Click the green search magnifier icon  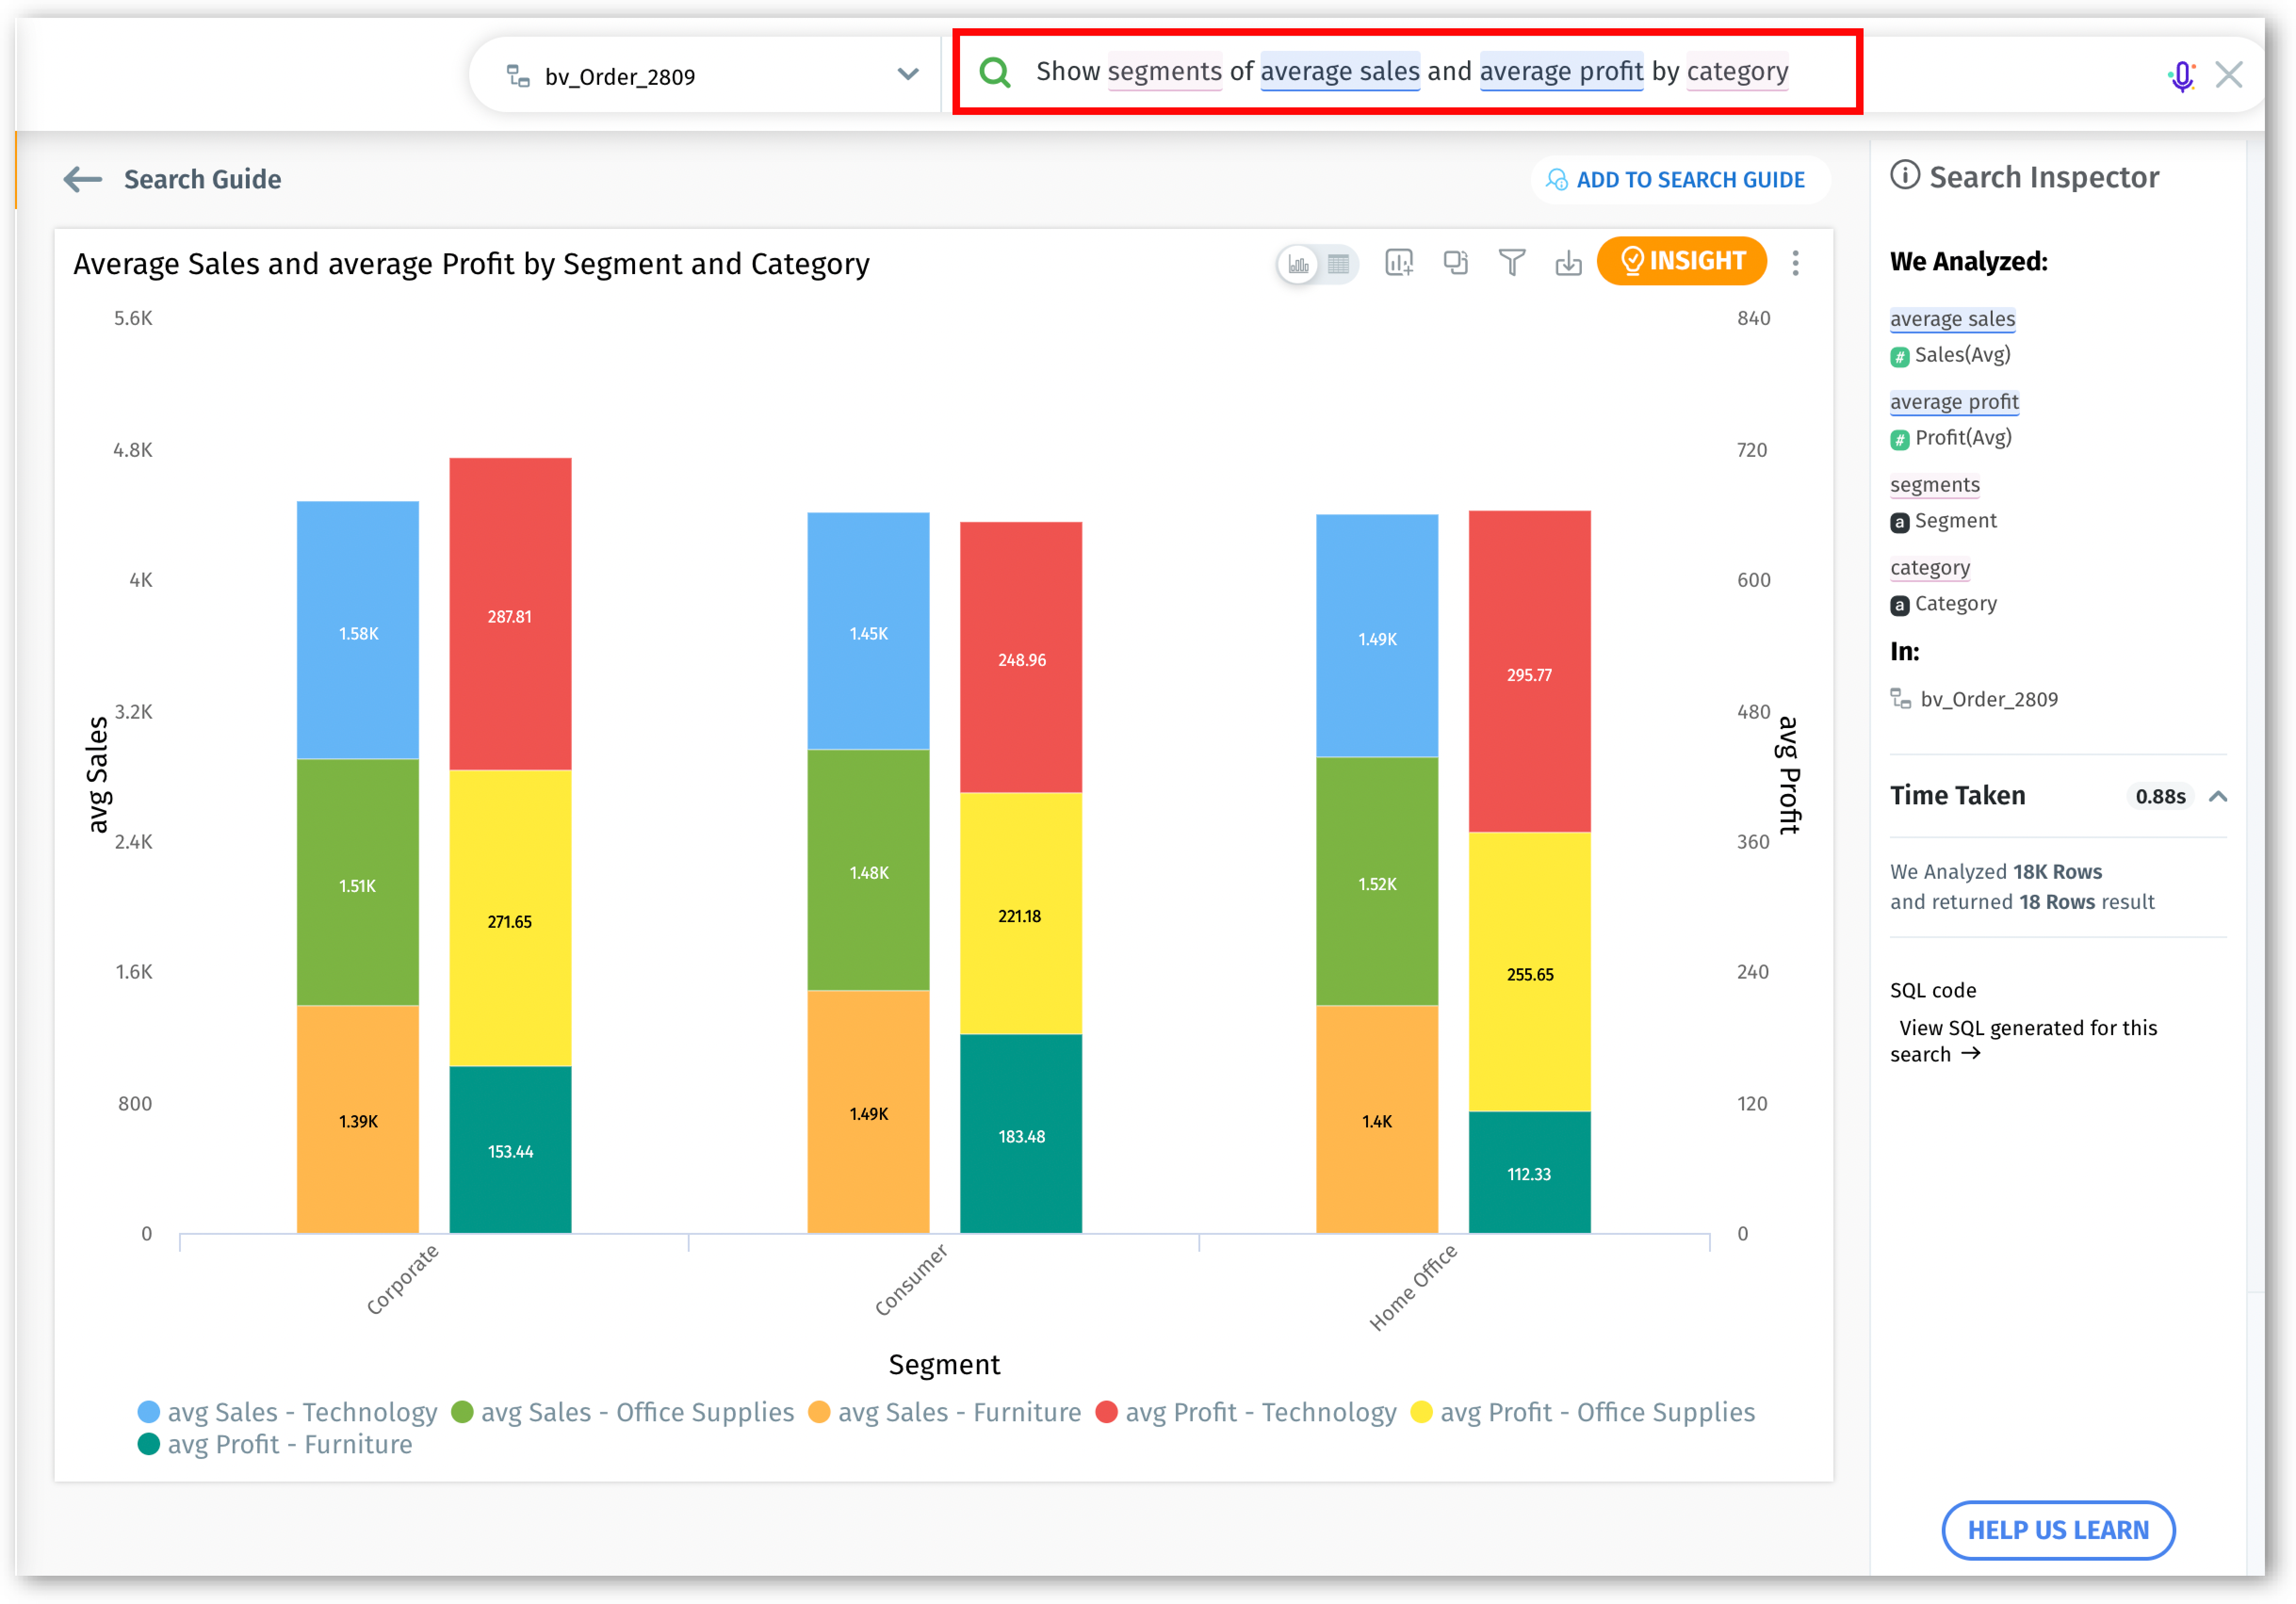click(x=995, y=72)
